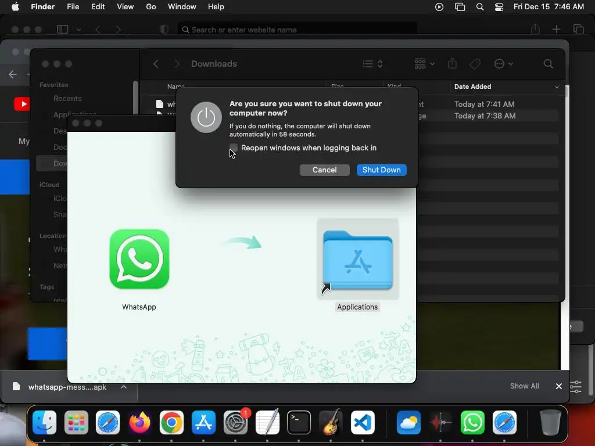Image resolution: width=595 pixels, height=446 pixels.
Task: Go forward in Finder Downloads window
Action: click(x=177, y=64)
